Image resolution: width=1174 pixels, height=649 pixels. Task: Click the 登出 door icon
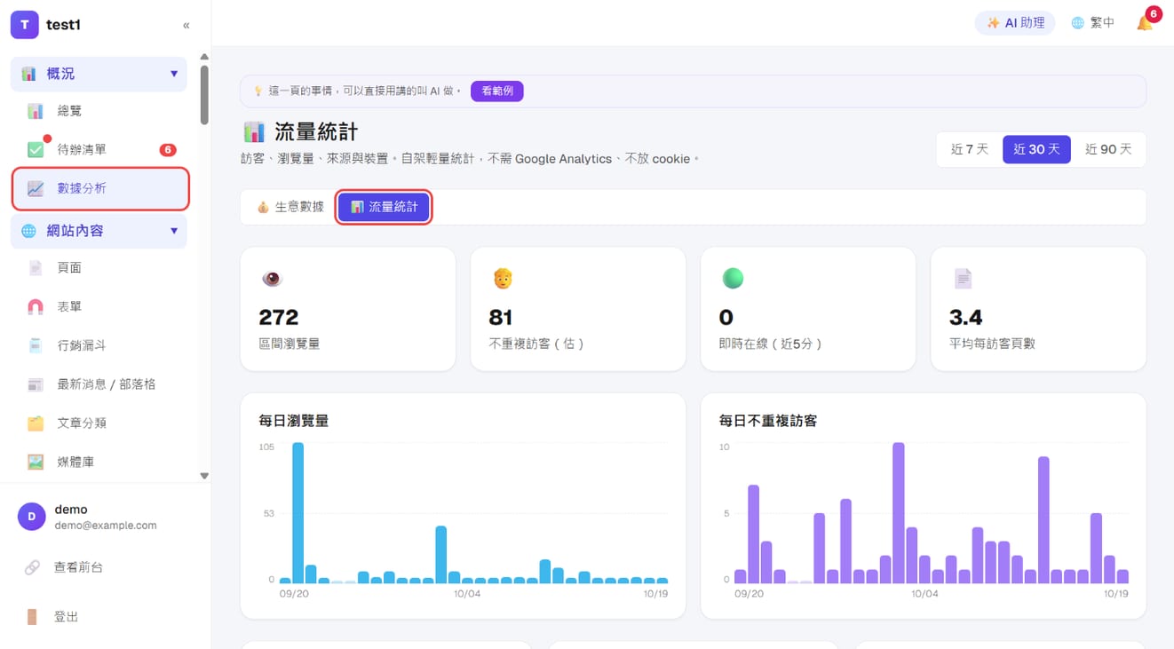[x=32, y=617]
